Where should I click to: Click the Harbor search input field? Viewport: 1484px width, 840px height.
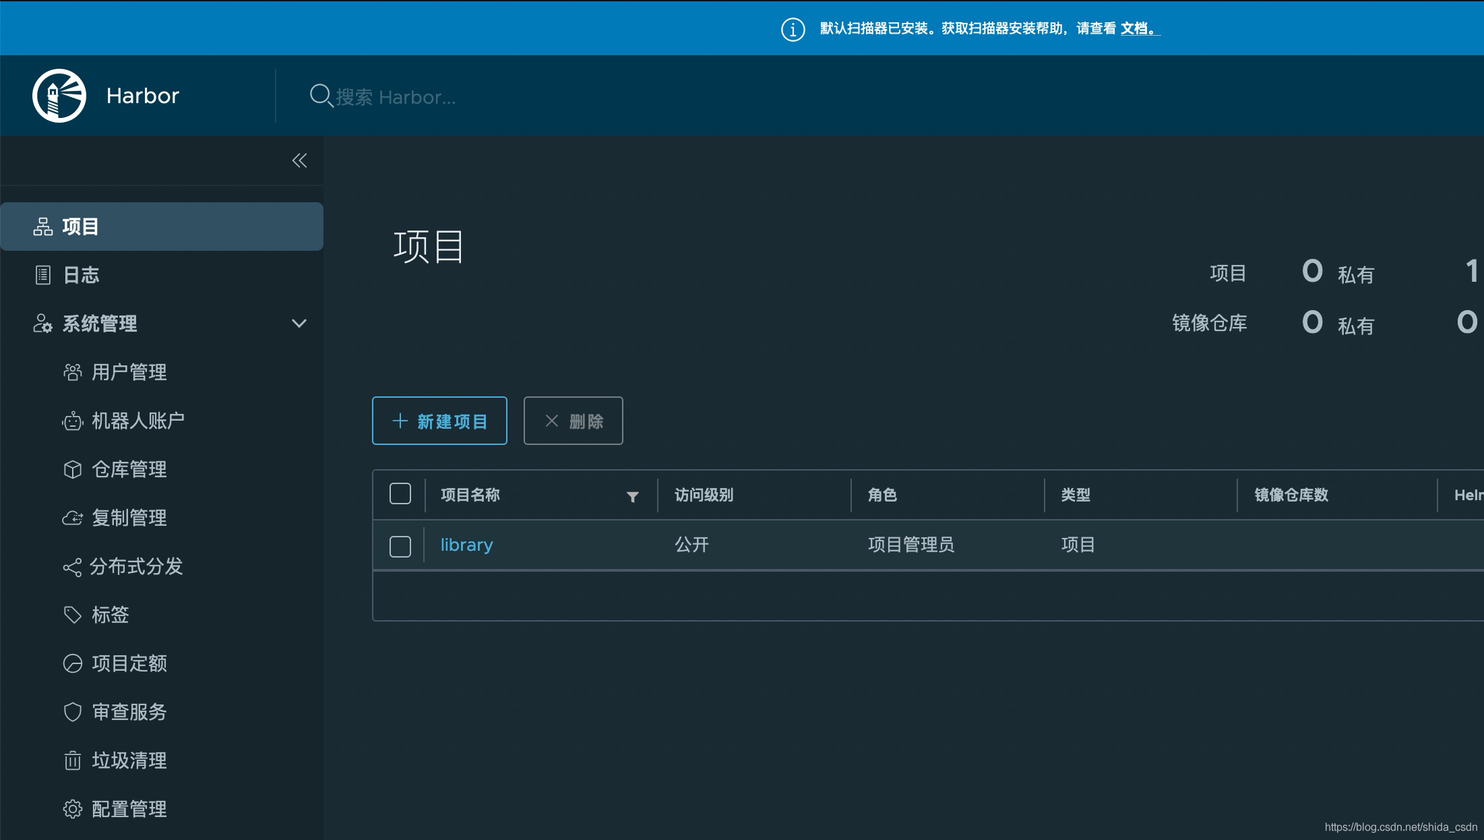(418, 96)
